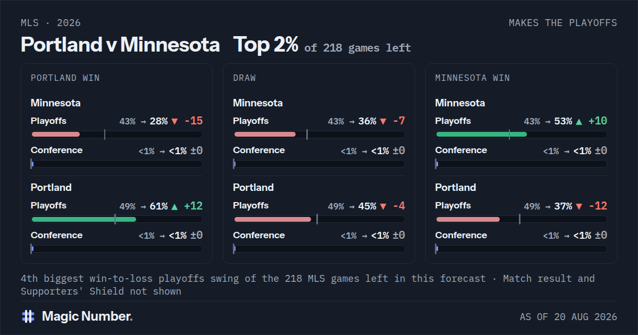Click the red down arrow beside Portland -12

click(579, 206)
